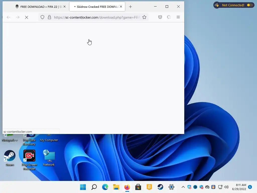Open notification center badge

click(x=250, y=187)
